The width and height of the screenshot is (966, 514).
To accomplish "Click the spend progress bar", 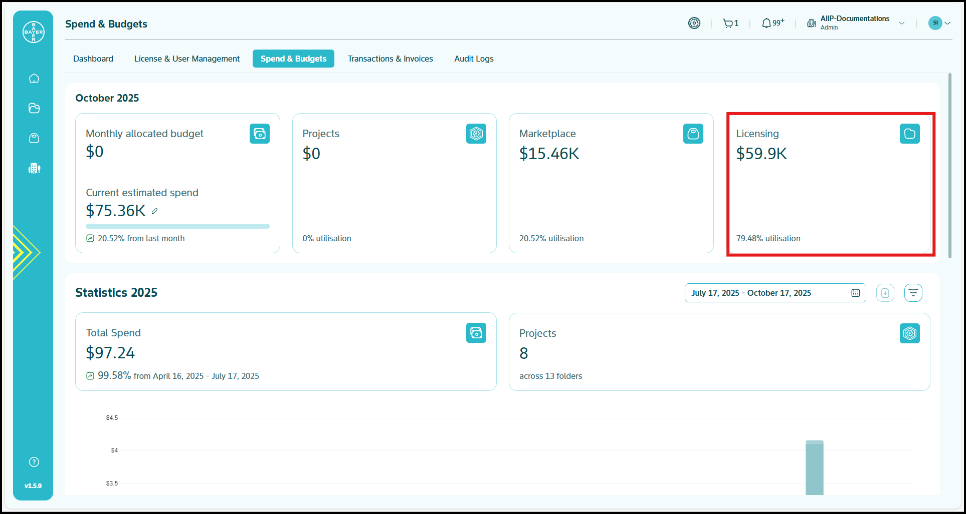I will click(177, 226).
